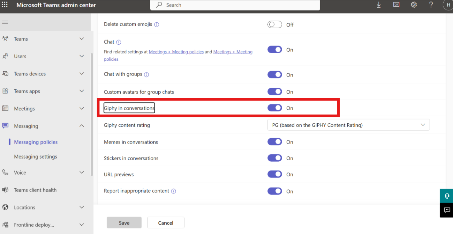Click the Teams client health icon
453x234 pixels.
pyautogui.click(x=5, y=190)
